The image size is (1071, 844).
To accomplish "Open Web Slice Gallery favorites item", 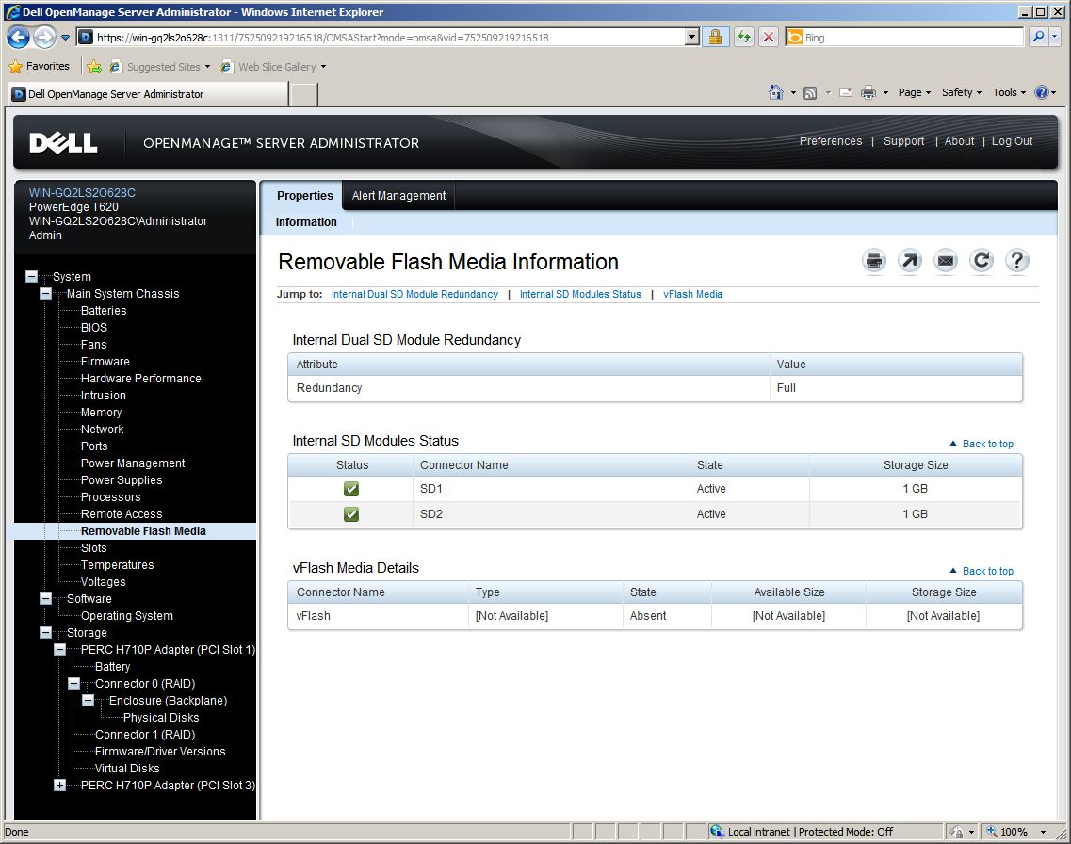I will point(273,66).
